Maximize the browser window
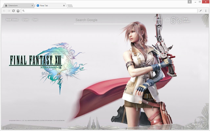 click(200, 2)
